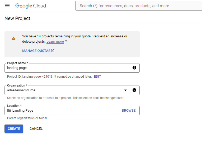The image size is (202, 149).
Task: Expand the Organization dropdown arrow
Action: click(125, 90)
